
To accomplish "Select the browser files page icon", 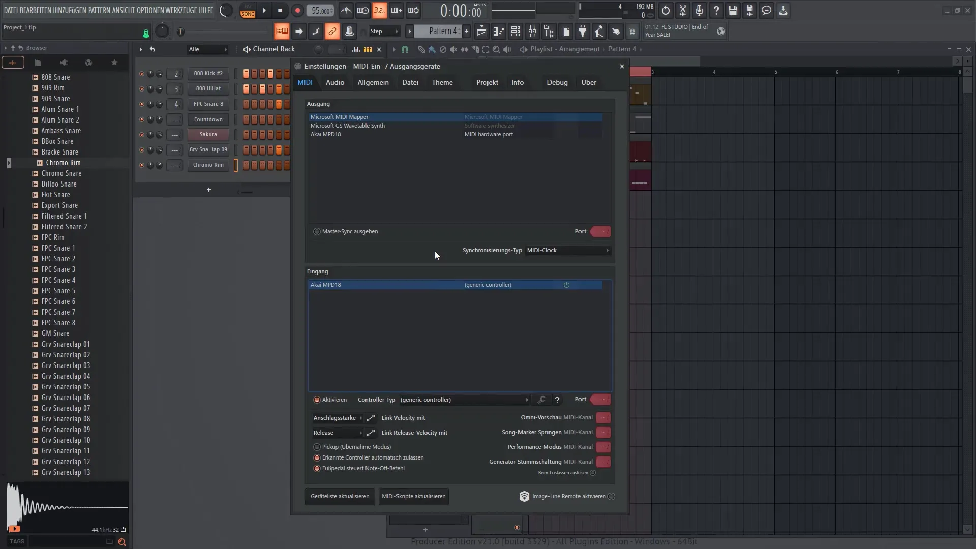I will [x=38, y=63].
